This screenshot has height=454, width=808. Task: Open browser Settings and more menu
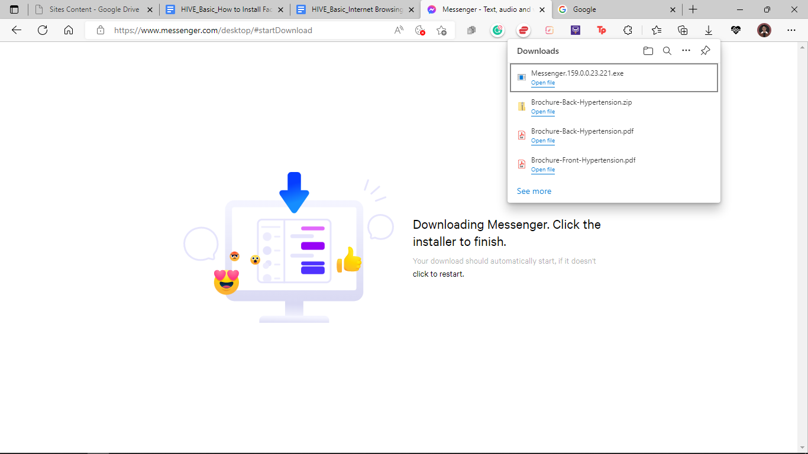791,30
